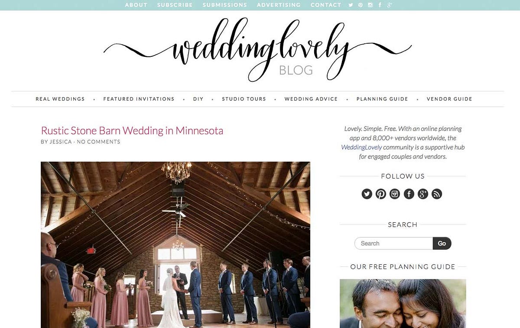
Task: Focus the sidebar Search input field
Action: coord(393,244)
